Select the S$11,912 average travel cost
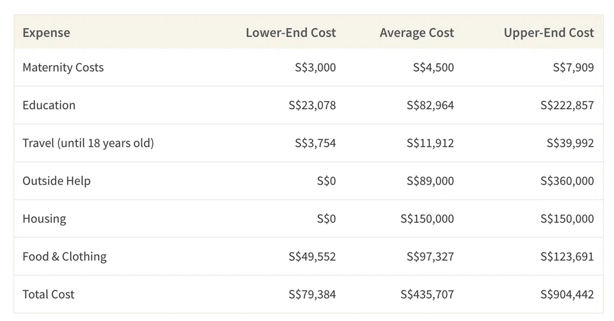Image resolution: width=614 pixels, height=321 pixels. [x=430, y=143]
